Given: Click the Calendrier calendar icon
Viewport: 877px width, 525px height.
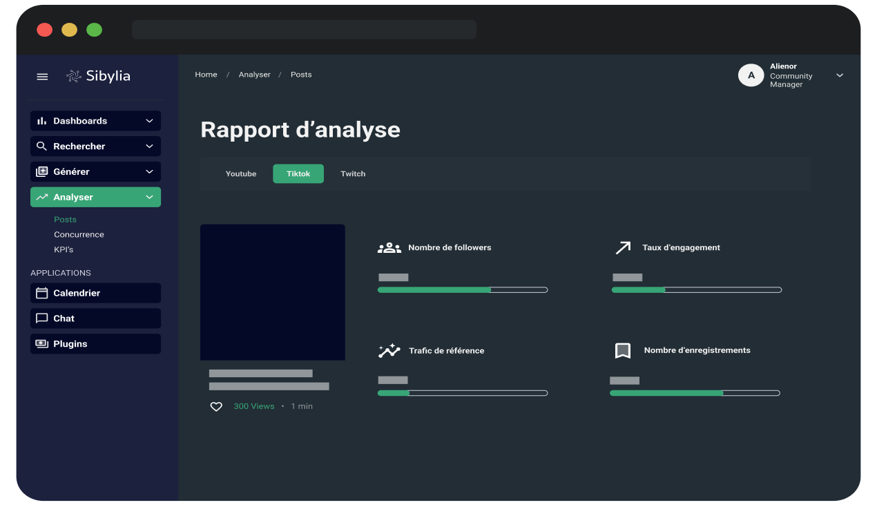Looking at the screenshot, I should (41, 293).
